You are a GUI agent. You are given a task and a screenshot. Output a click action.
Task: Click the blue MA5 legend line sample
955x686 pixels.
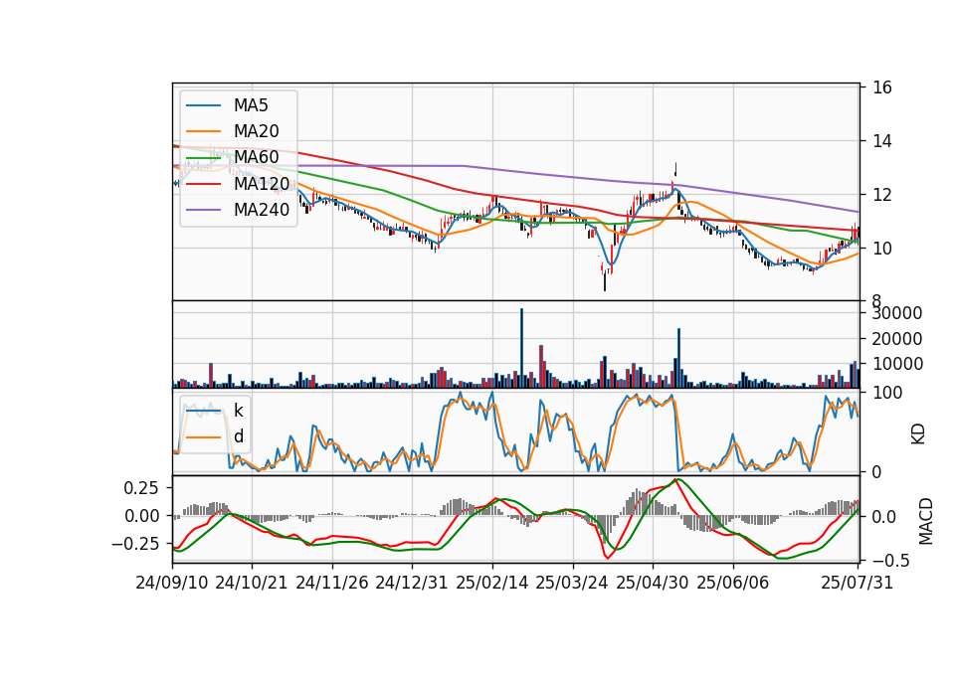pos(203,106)
